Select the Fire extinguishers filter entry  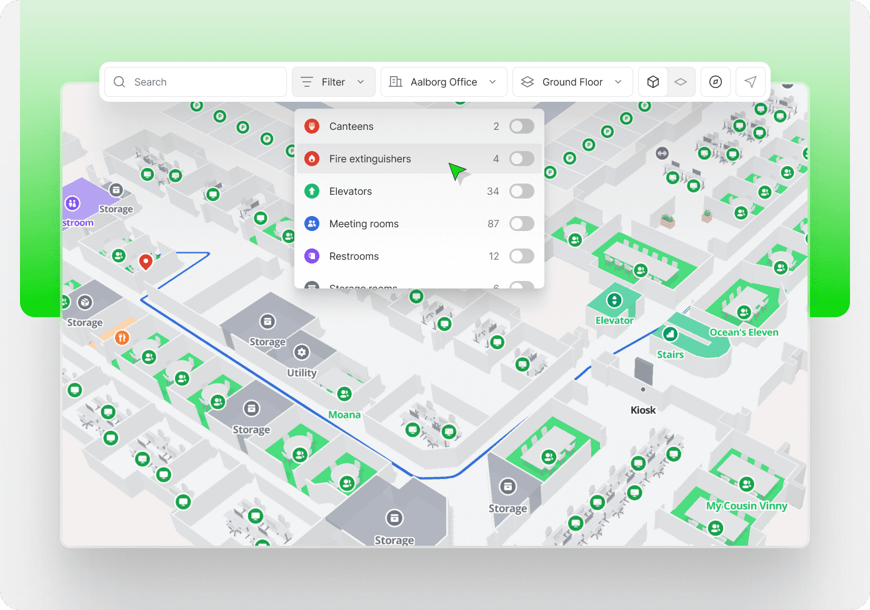pyautogui.click(x=419, y=159)
